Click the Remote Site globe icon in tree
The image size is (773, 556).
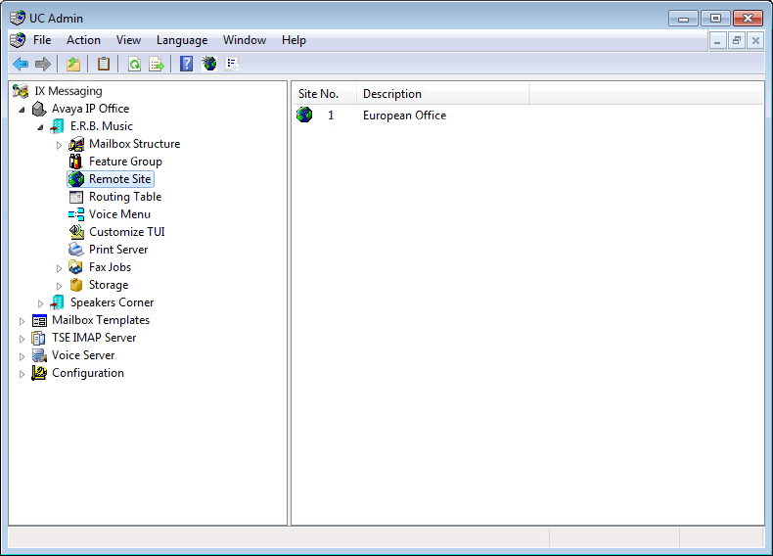pos(76,179)
